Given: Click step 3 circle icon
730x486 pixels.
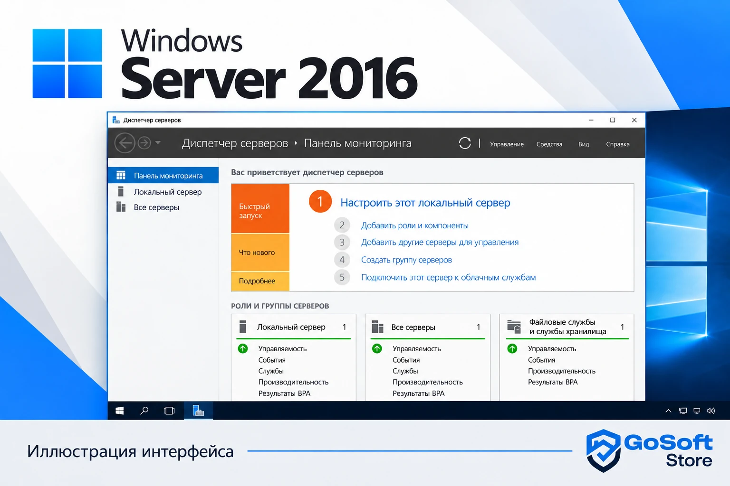Looking at the screenshot, I should click(x=342, y=243).
